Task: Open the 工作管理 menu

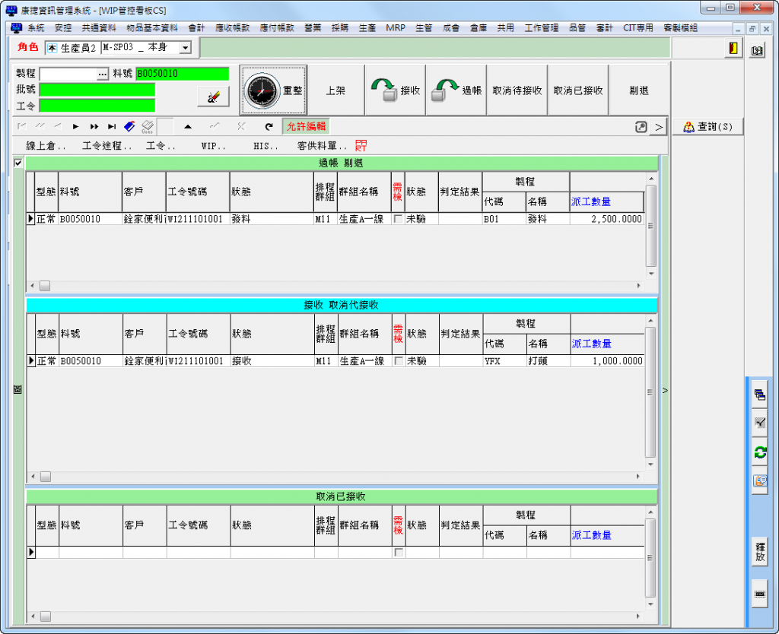Action: click(541, 28)
